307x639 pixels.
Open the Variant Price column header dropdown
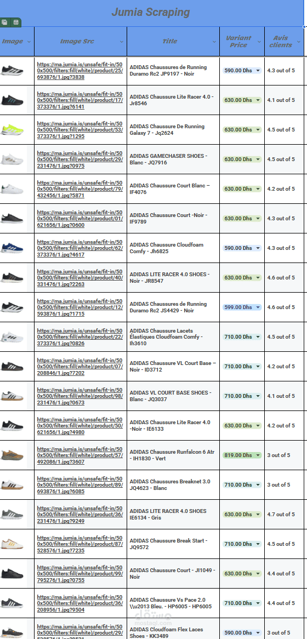coord(259,42)
